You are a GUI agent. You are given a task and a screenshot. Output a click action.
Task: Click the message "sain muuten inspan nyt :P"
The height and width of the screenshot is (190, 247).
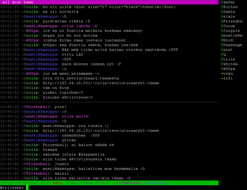pyautogui.click(x=91, y=64)
